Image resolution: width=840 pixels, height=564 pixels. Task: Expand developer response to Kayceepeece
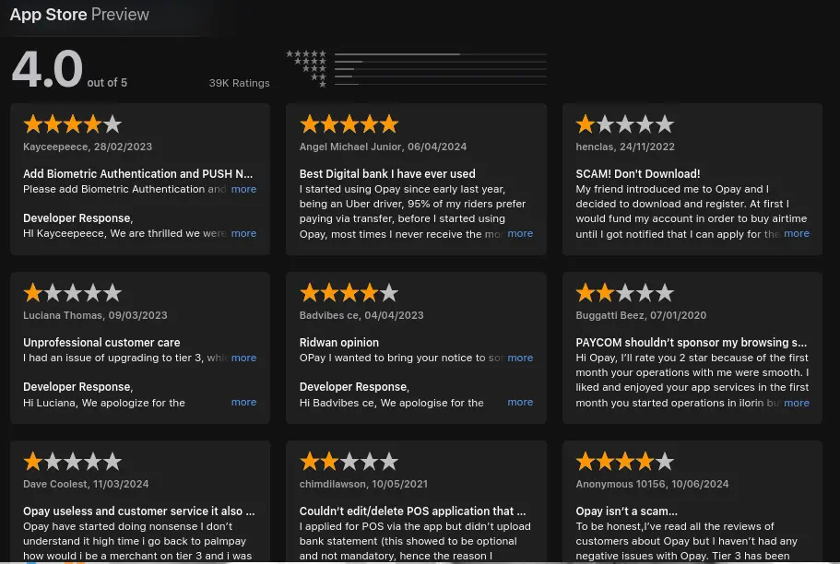pyautogui.click(x=243, y=233)
